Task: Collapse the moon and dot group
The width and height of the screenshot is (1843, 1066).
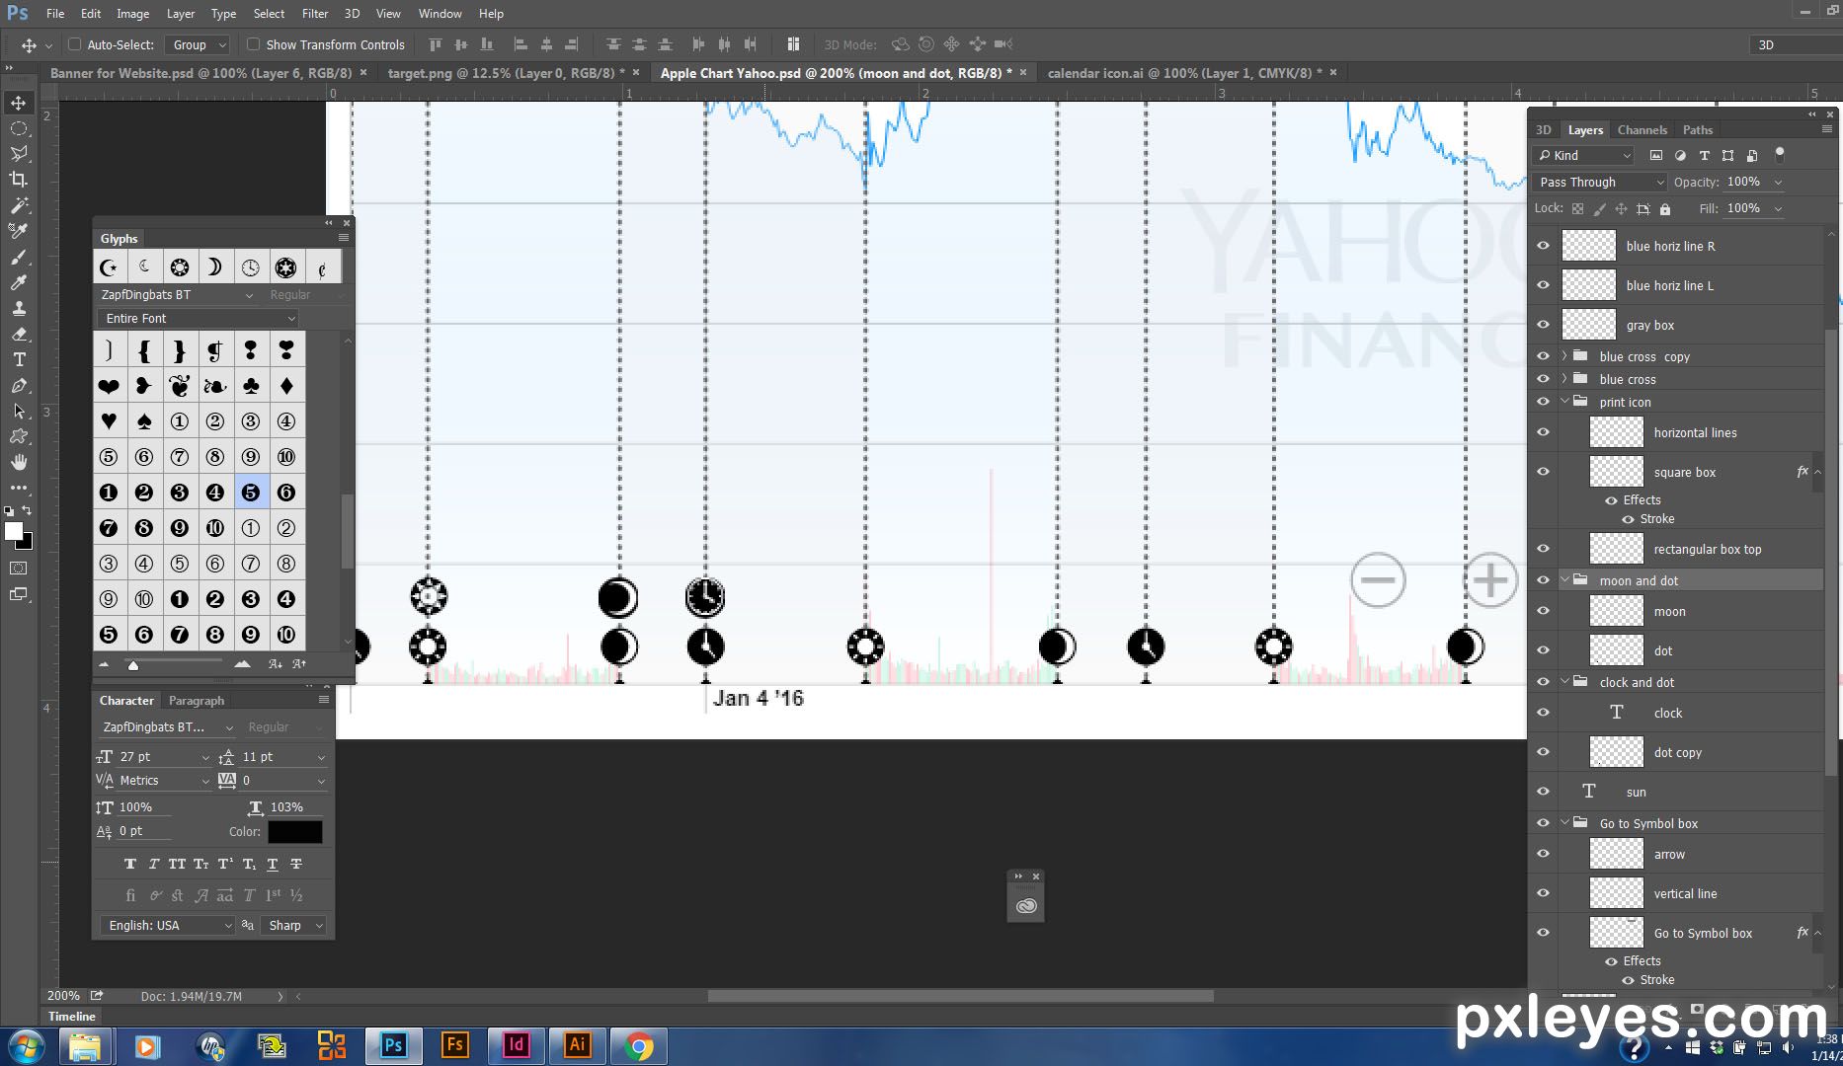Action: click(1564, 580)
